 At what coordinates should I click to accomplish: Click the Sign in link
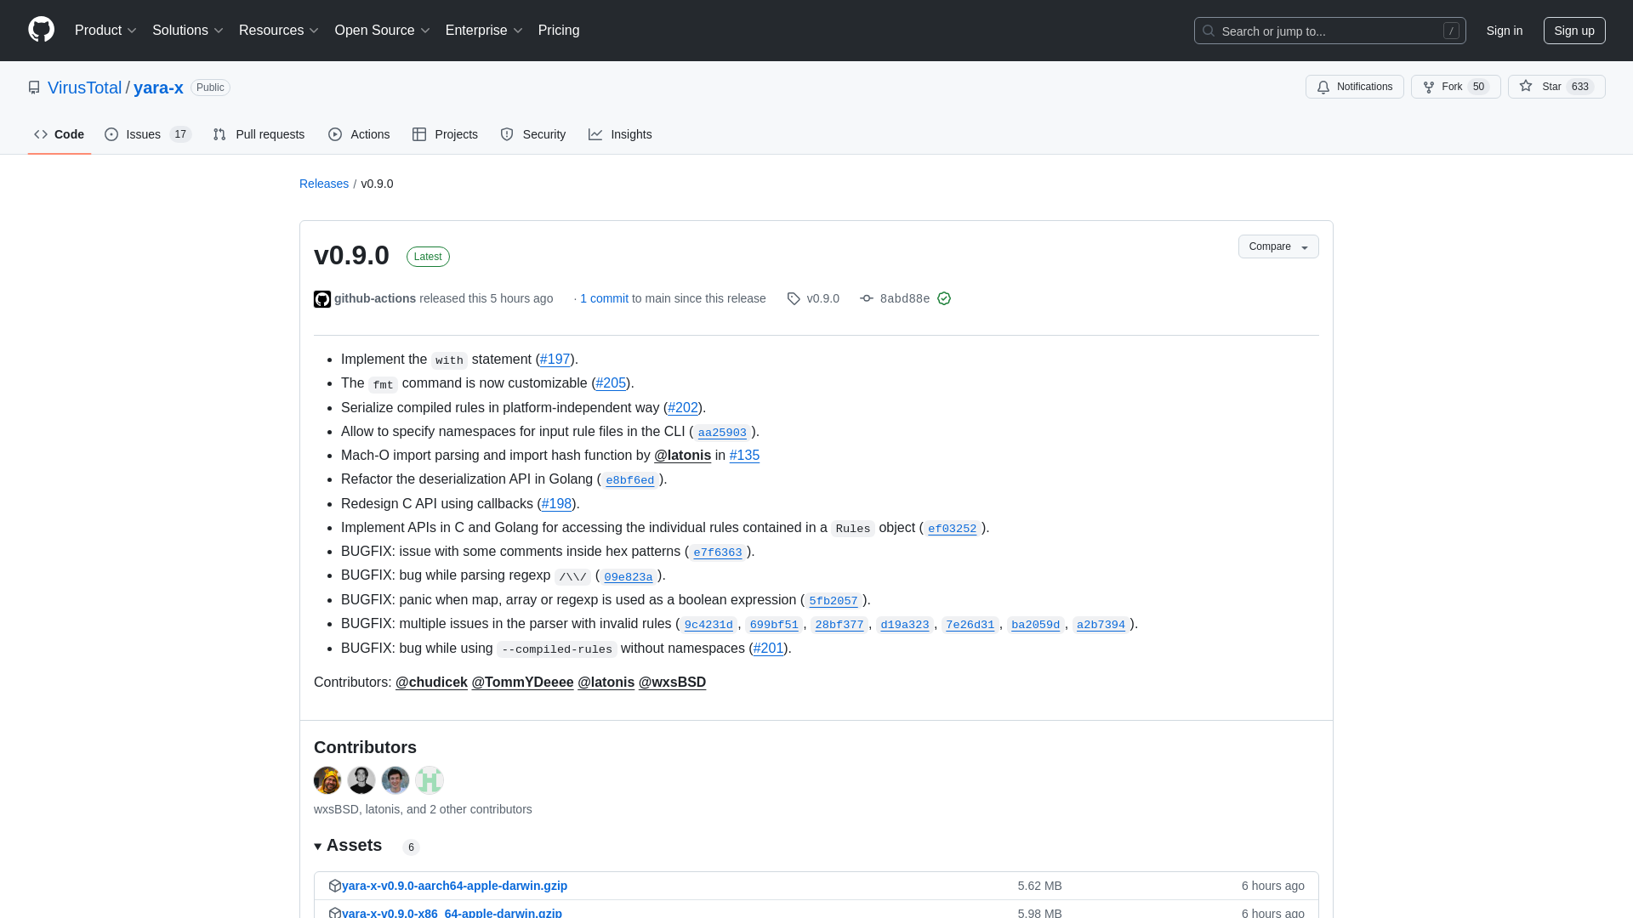coord(1505,31)
